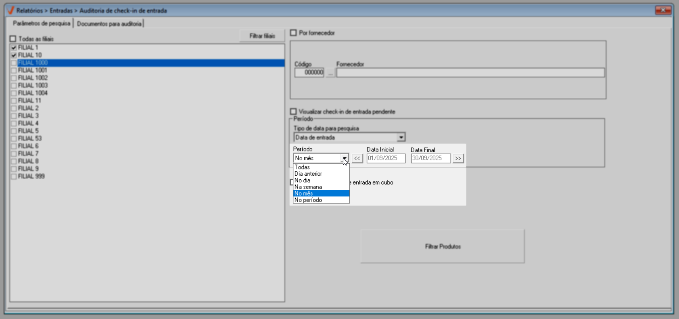Check Visualizar check-in de entrada pendente
The height and width of the screenshot is (319, 679).
(294, 111)
